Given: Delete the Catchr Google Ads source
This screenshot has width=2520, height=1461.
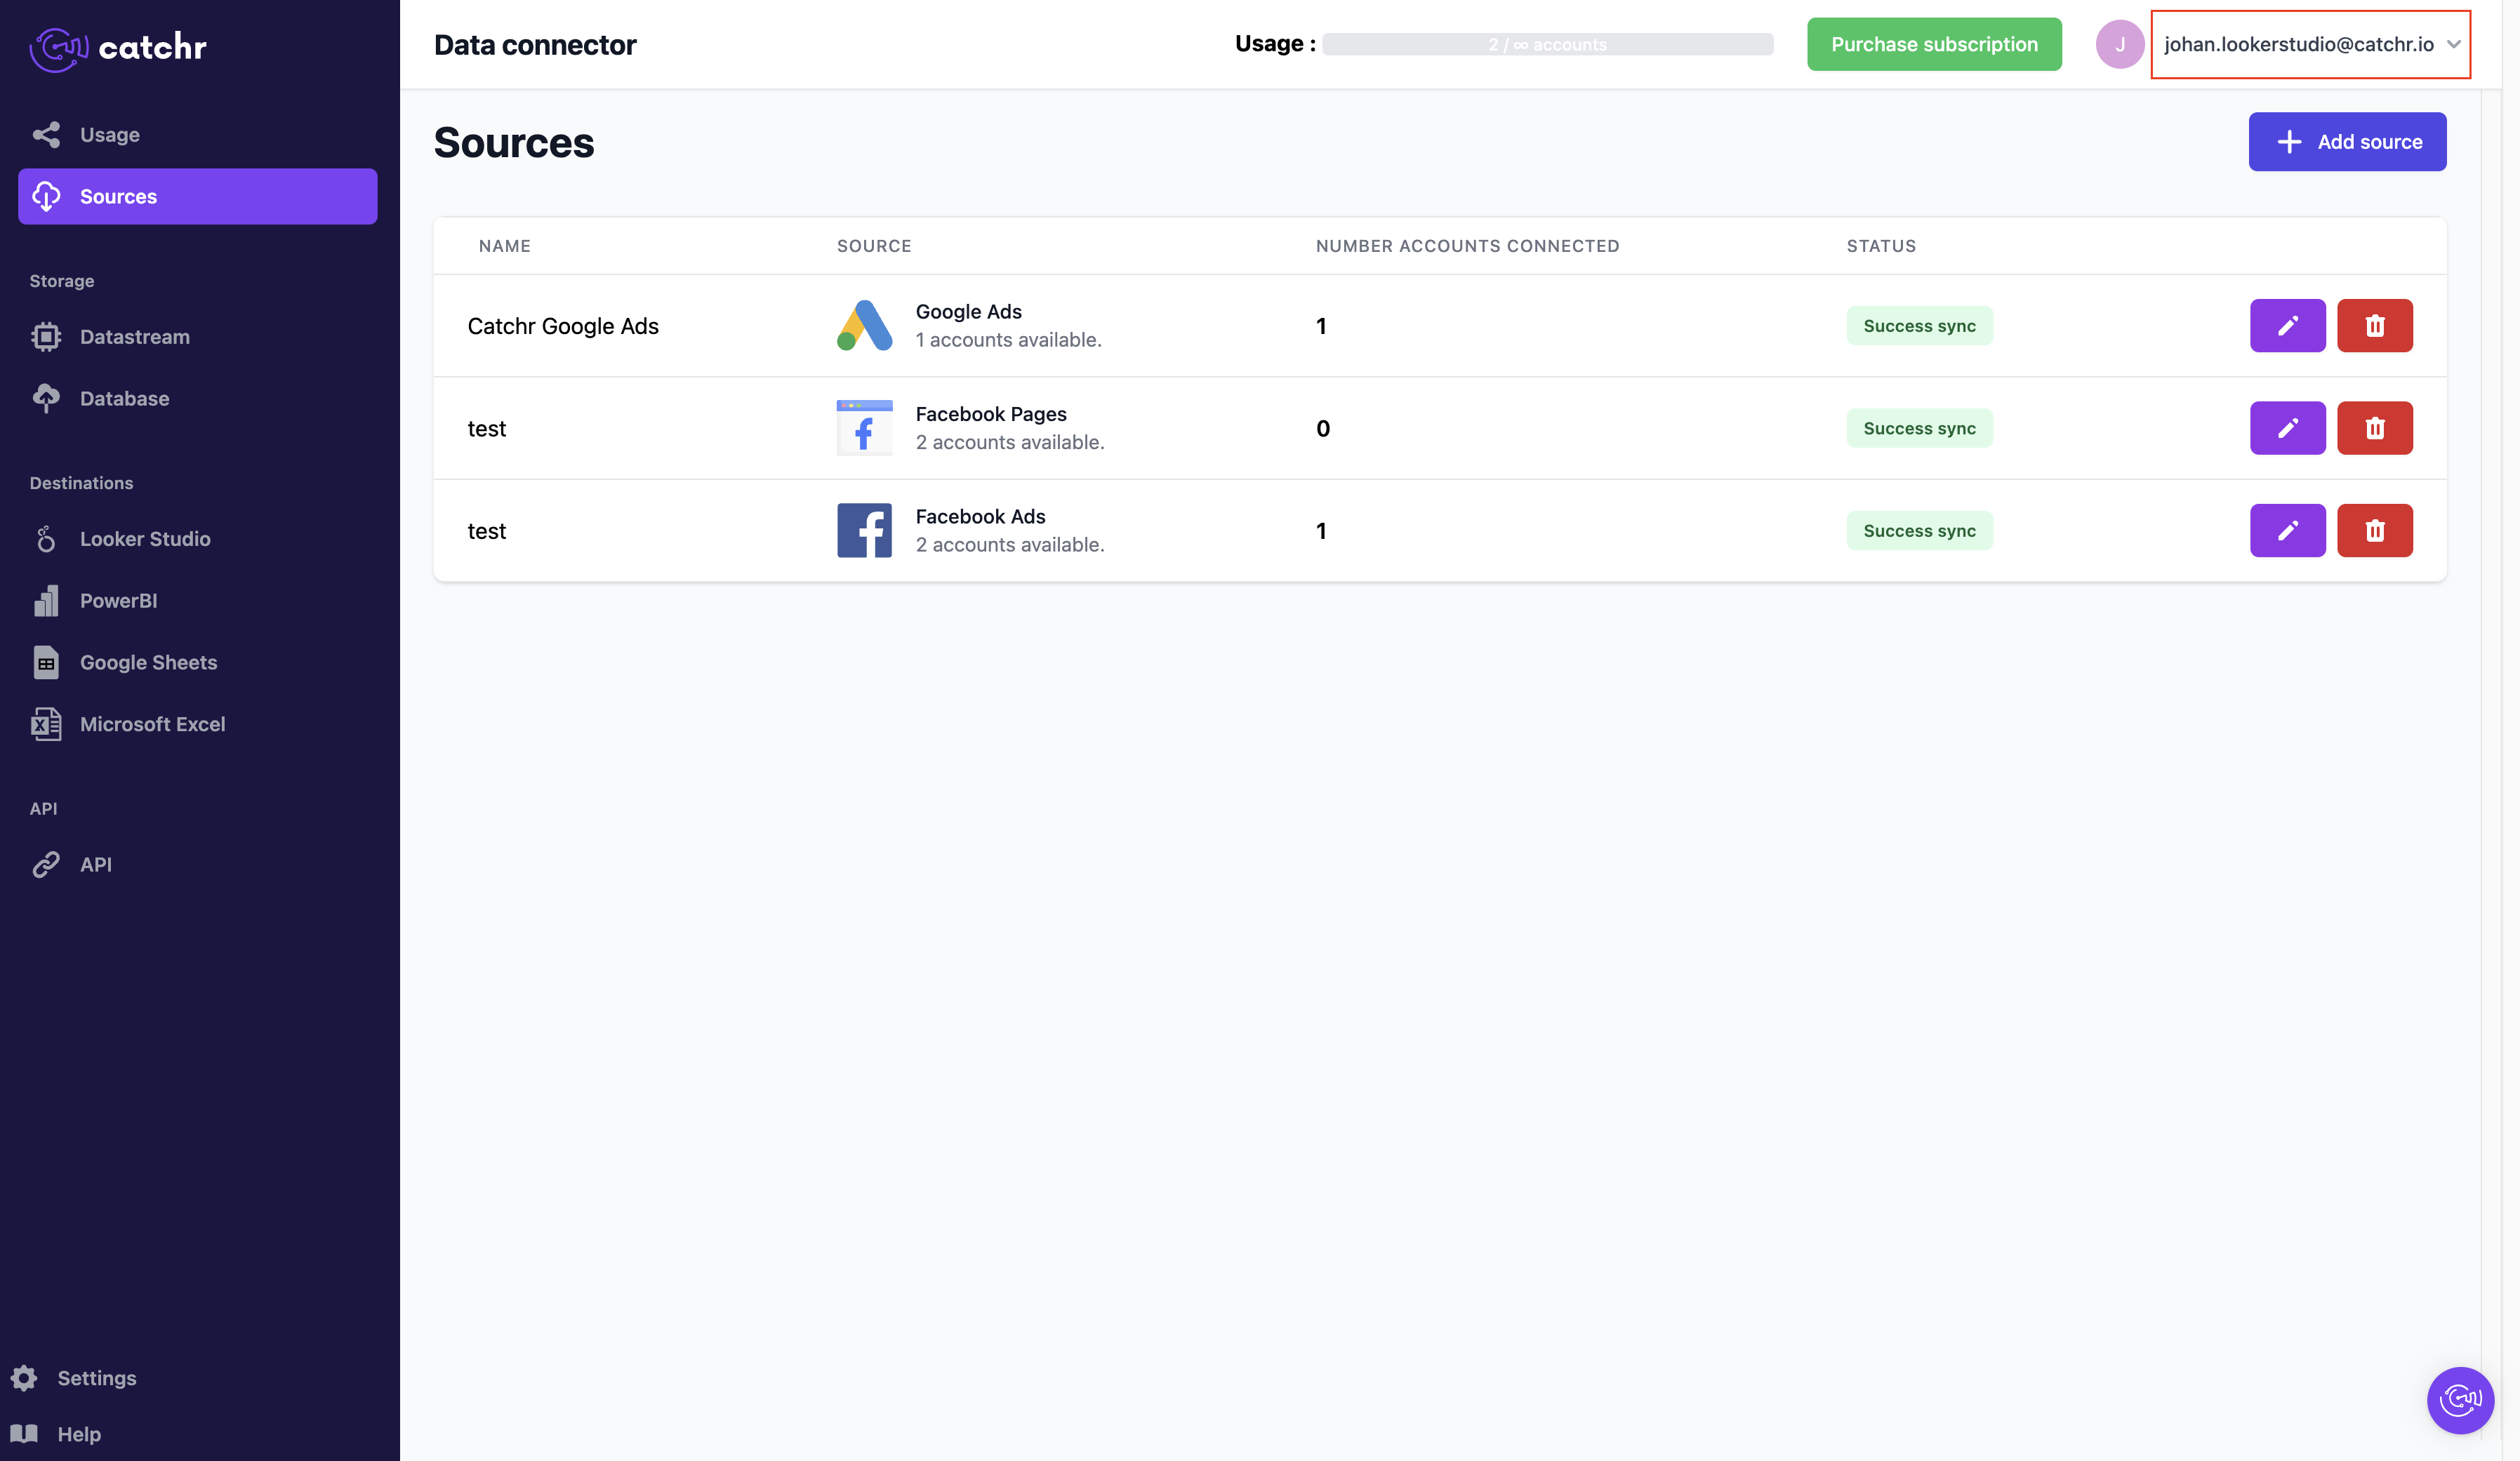Looking at the screenshot, I should click(x=2374, y=325).
